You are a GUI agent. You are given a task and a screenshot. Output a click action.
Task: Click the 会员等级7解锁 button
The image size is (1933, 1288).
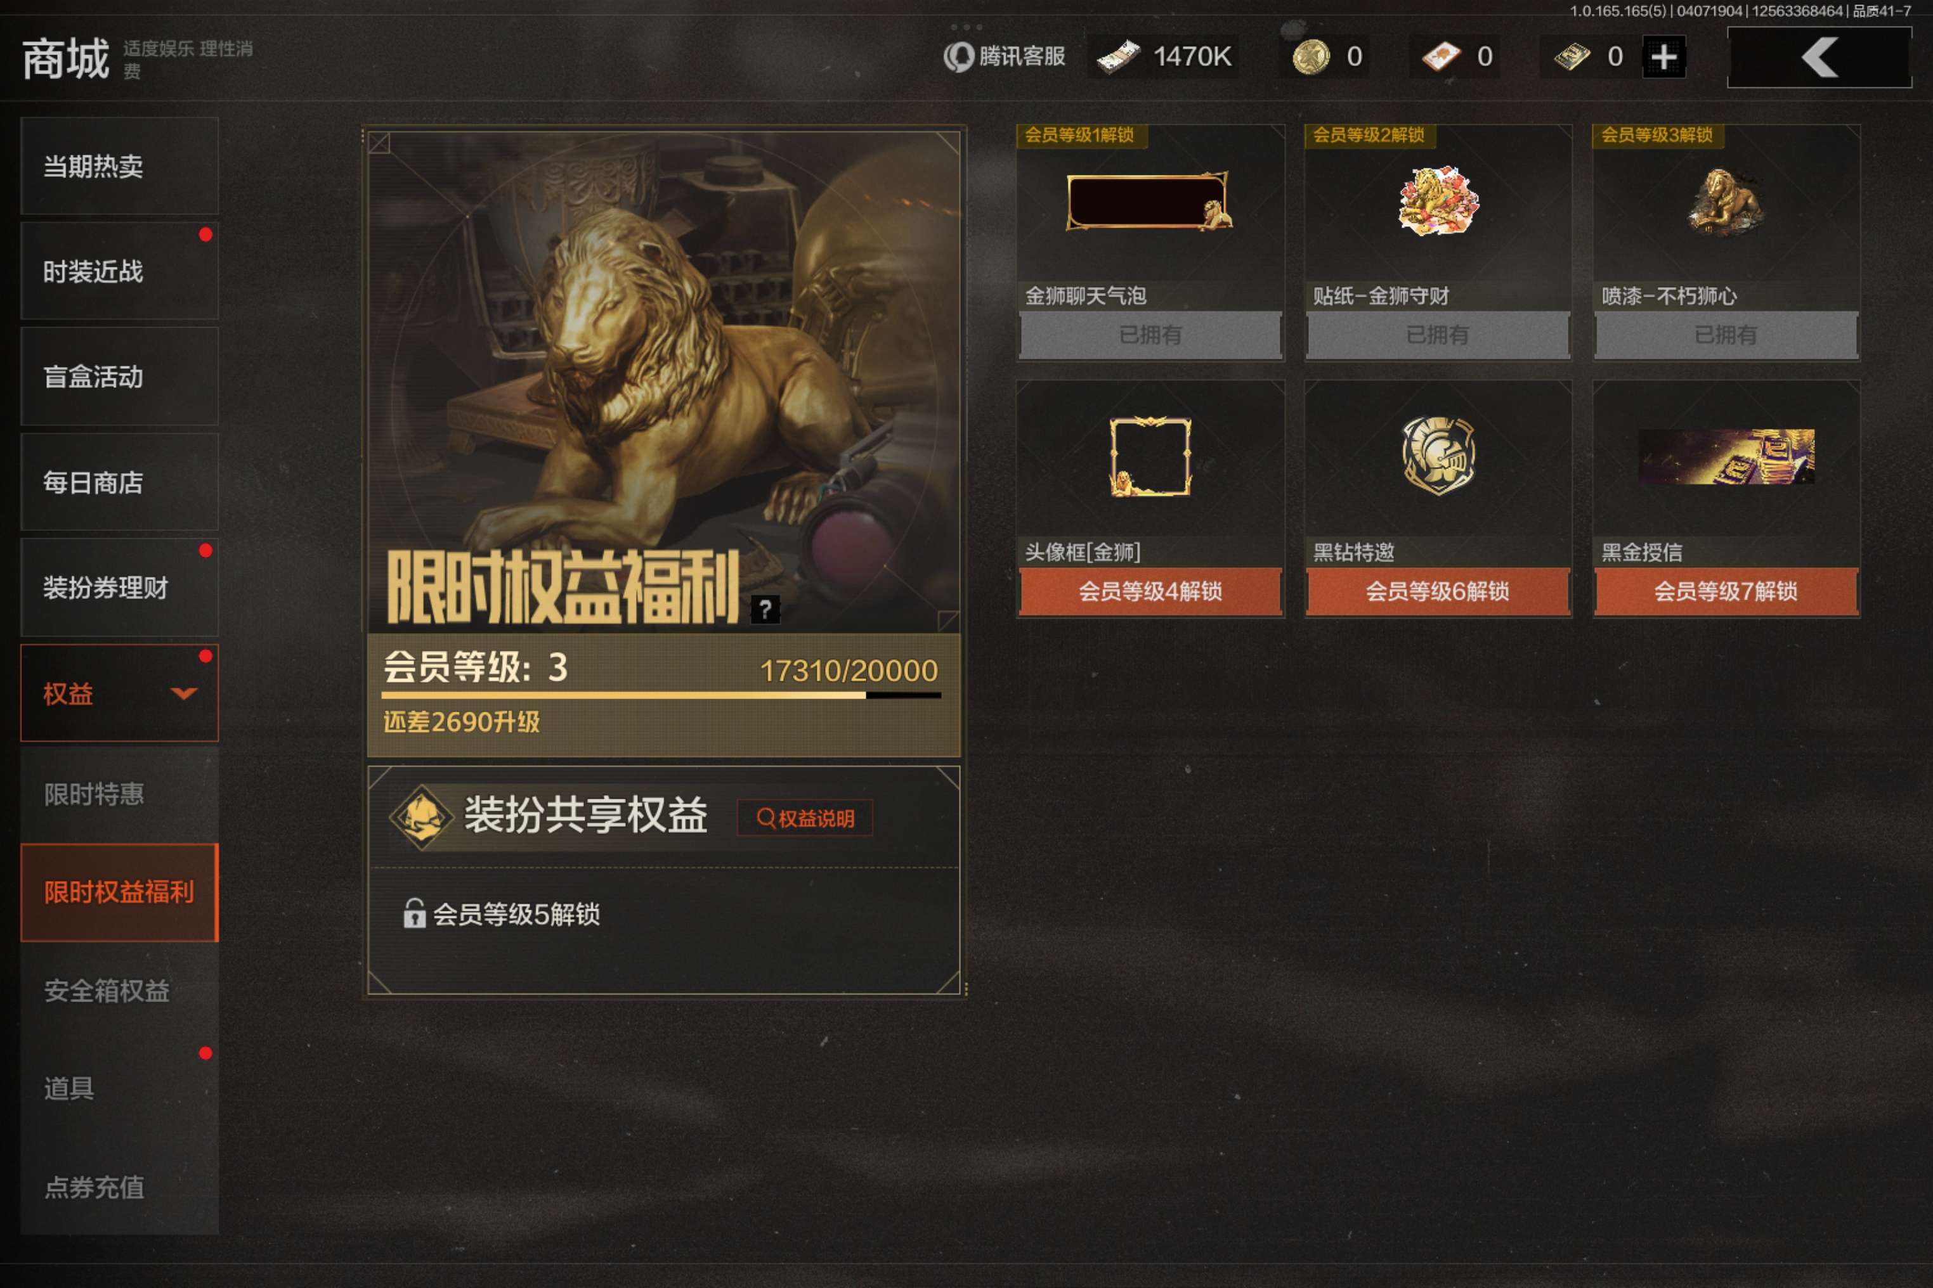[1726, 591]
